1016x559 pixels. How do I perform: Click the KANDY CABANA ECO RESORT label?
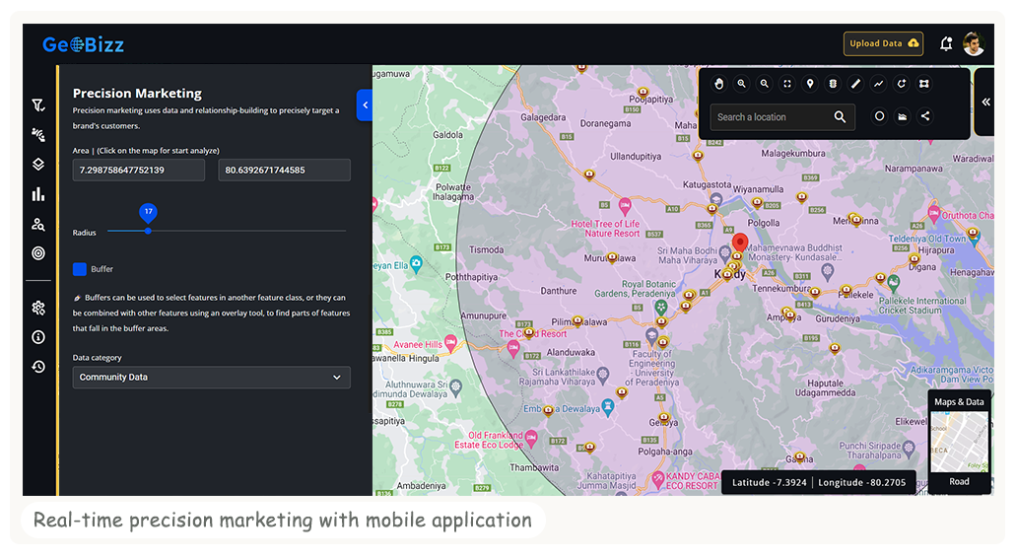692,480
